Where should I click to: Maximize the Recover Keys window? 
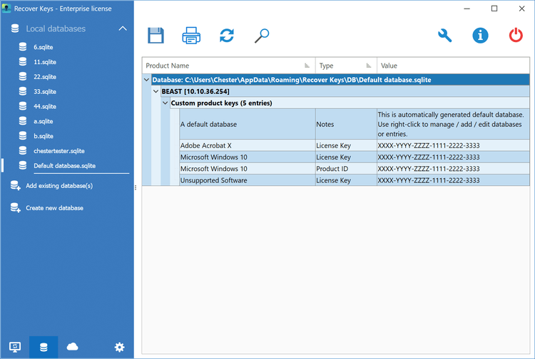tap(494, 9)
